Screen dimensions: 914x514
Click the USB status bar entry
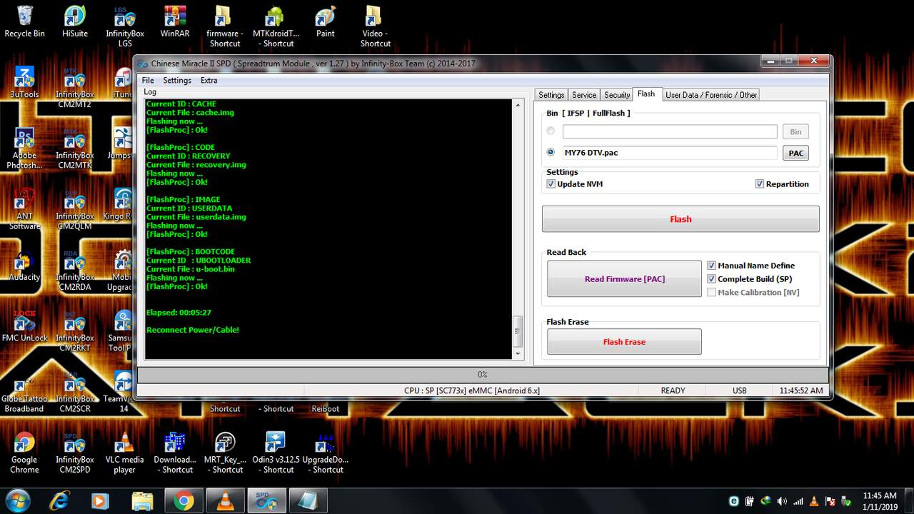click(739, 390)
